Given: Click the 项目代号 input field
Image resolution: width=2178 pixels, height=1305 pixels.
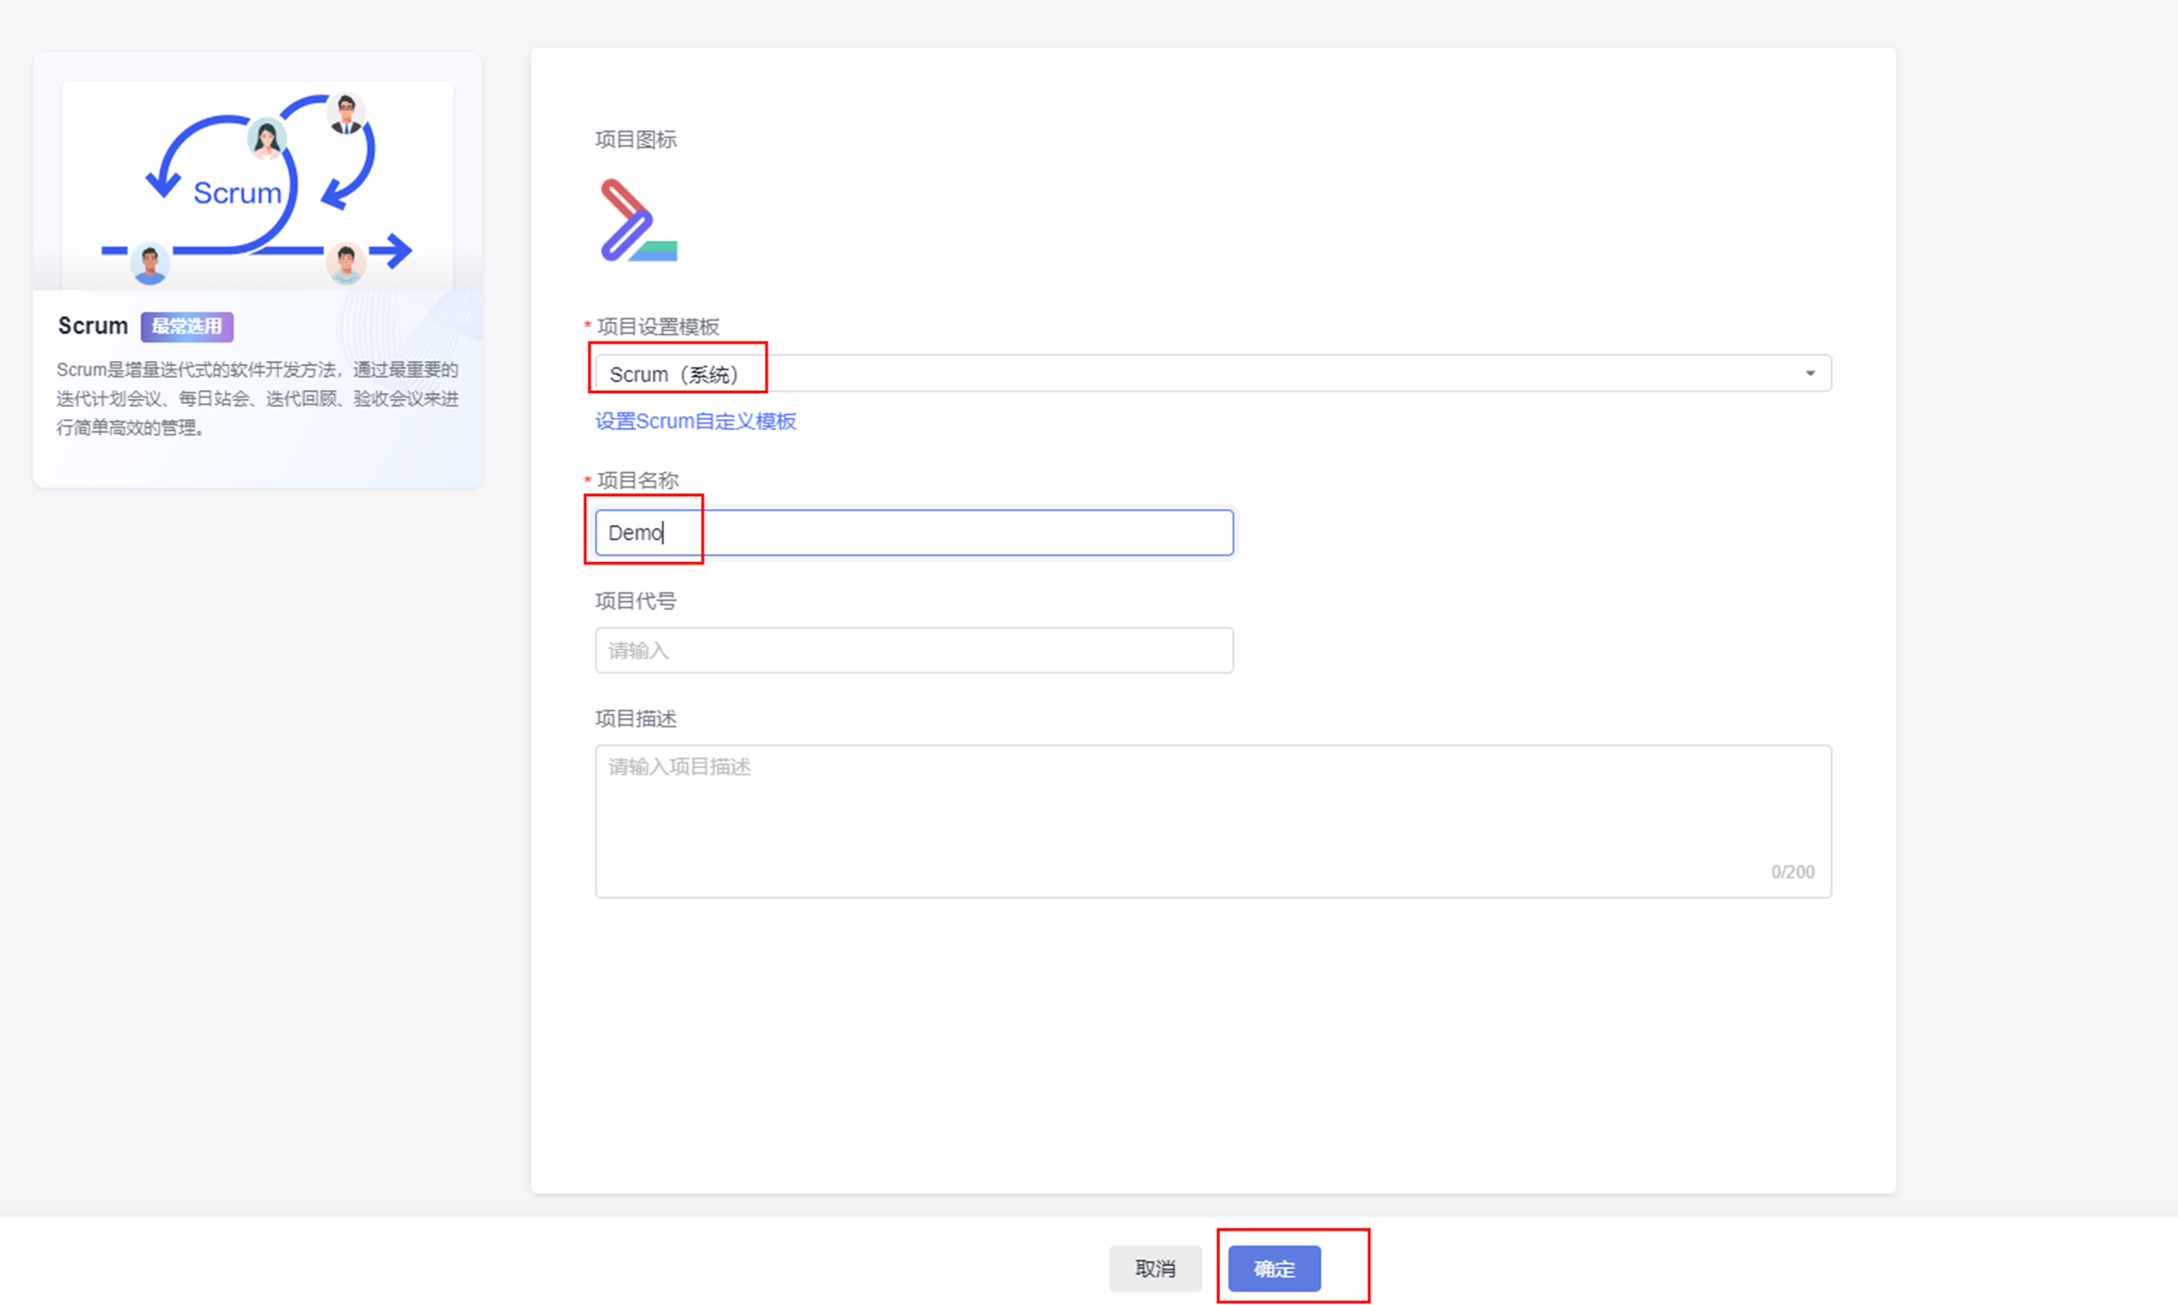Looking at the screenshot, I should tap(913, 650).
